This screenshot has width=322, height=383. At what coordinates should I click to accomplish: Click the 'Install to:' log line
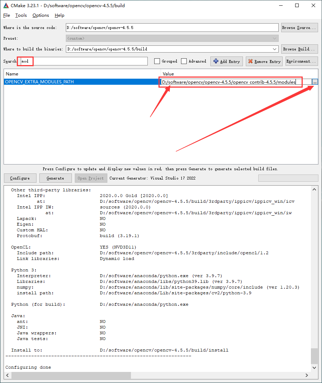pyautogui.click(x=120, y=350)
